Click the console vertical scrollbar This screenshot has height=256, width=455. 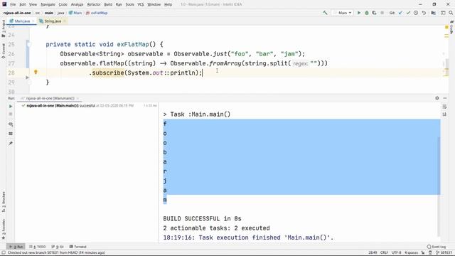pyautogui.click(x=439, y=186)
